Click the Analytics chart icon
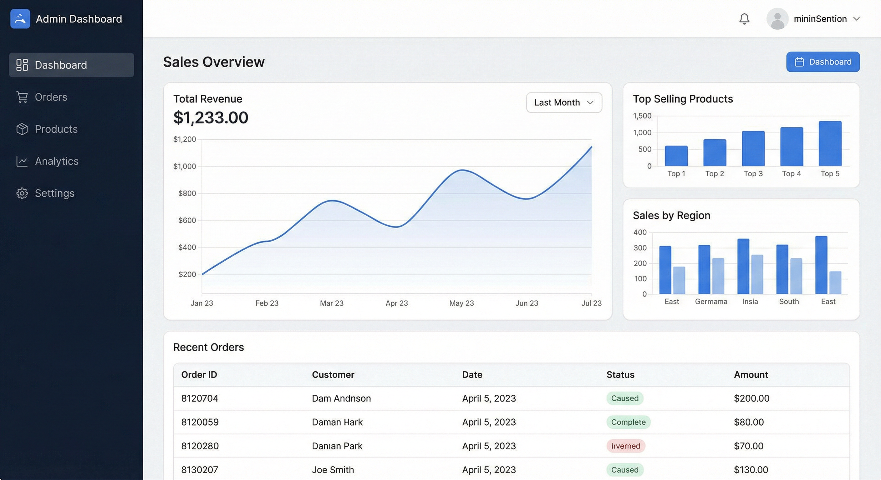881x480 pixels. pos(22,161)
